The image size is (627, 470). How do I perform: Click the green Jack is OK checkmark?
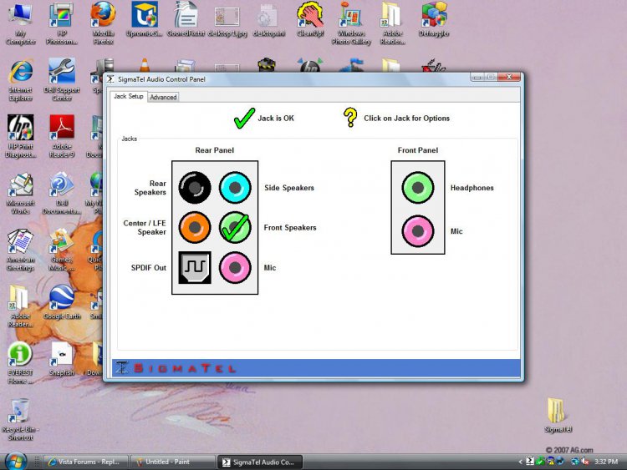pyautogui.click(x=244, y=119)
